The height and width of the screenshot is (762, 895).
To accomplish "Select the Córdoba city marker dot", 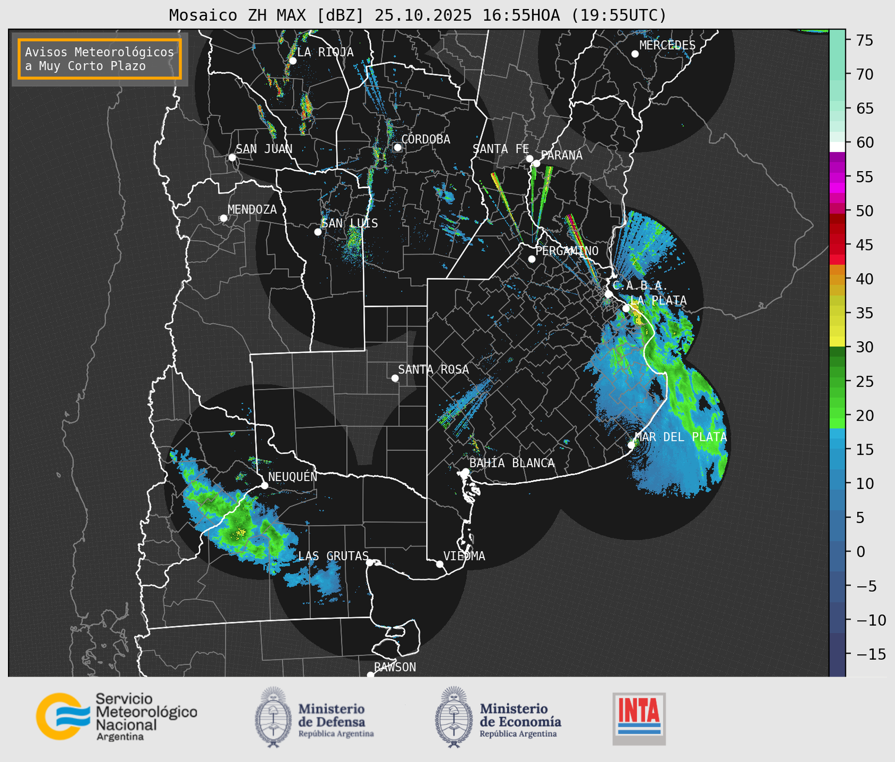I will (x=397, y=147).
